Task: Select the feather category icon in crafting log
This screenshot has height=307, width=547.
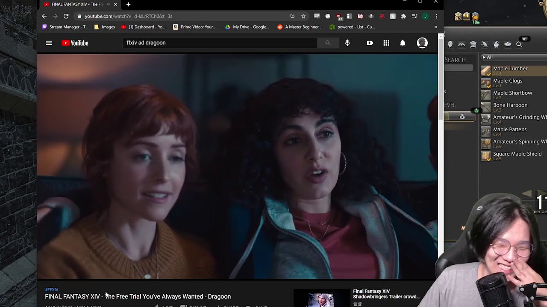Action: (485, 44)
